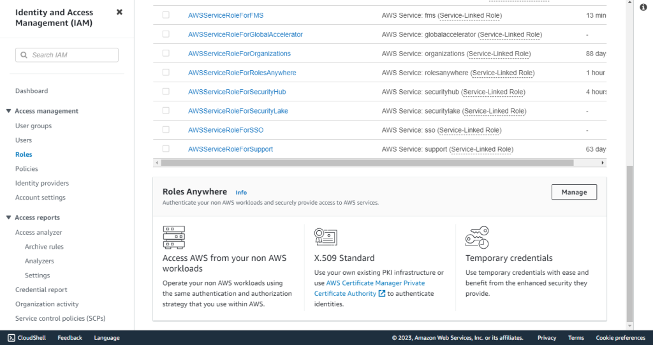653x345 pixels.
Task: Go to Users page
Action: (x=24, y=140)
